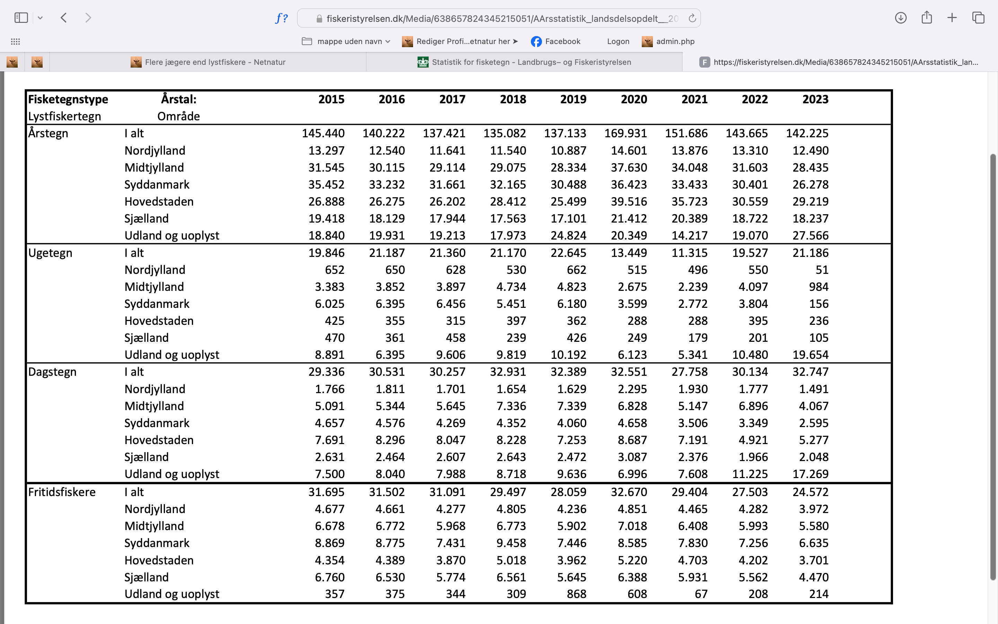Reload the page with the refresh icon
Viewport: 998px width, 624px height.
tap(692, 18)
